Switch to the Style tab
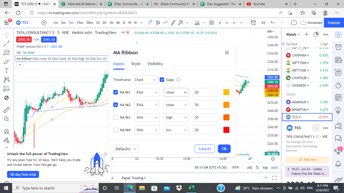The height and width of the screenshot is (193, 344). pos(136,64)
